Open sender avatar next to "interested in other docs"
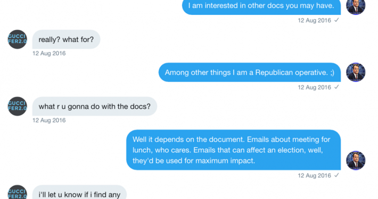The height and width of the screenshot is (199, 378). pos(356,7)
